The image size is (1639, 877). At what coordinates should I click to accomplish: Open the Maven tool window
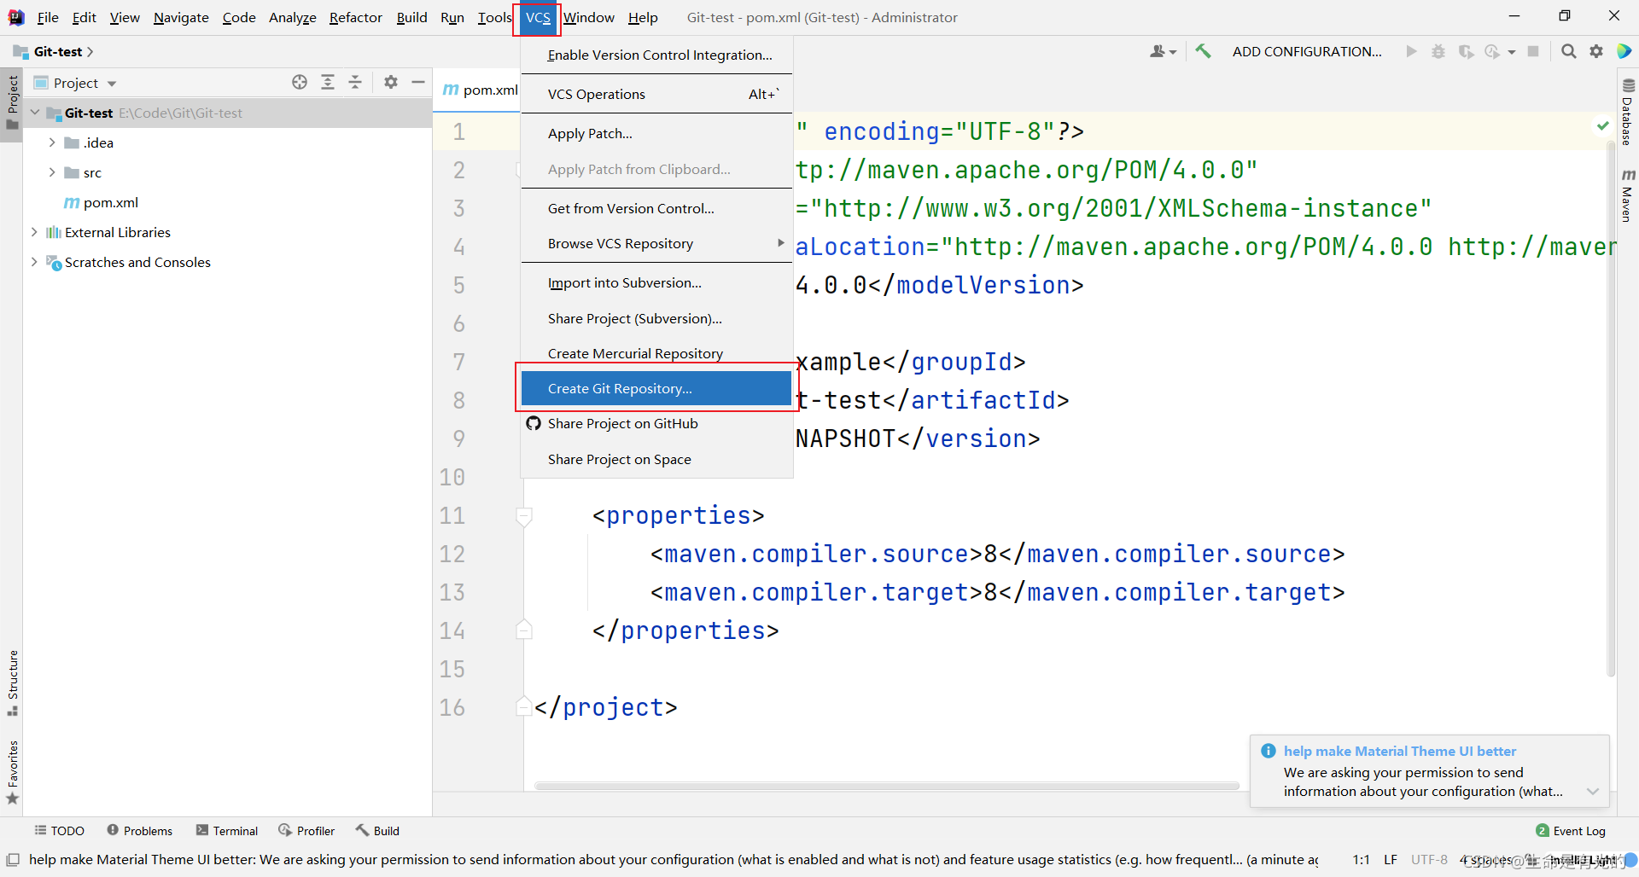click(1628, 195)
